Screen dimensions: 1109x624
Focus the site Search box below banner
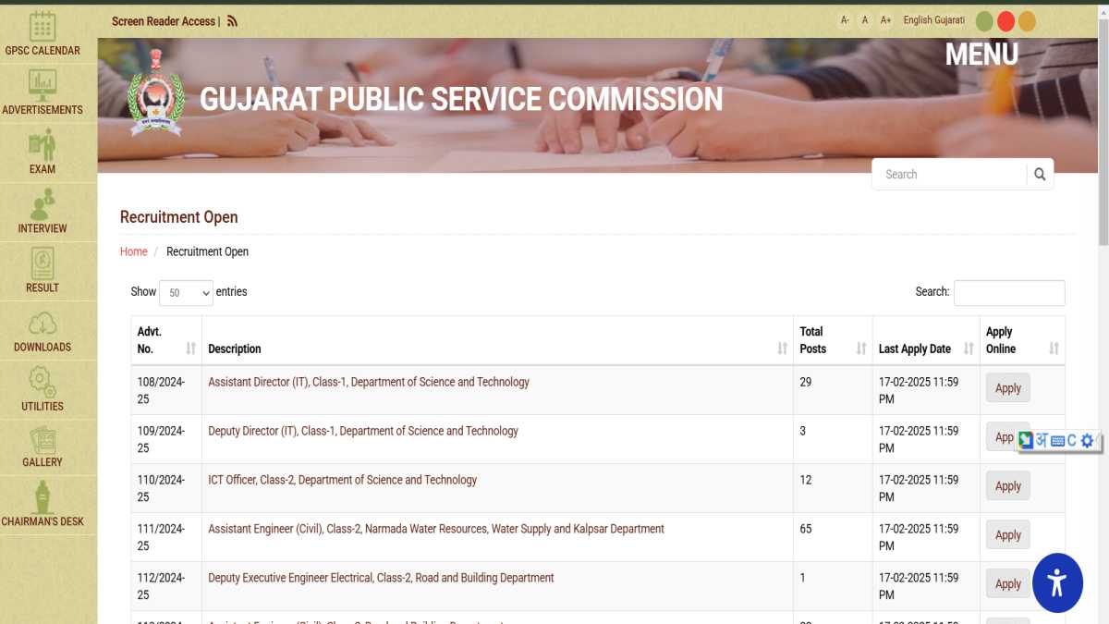click(x=950, y=174)
